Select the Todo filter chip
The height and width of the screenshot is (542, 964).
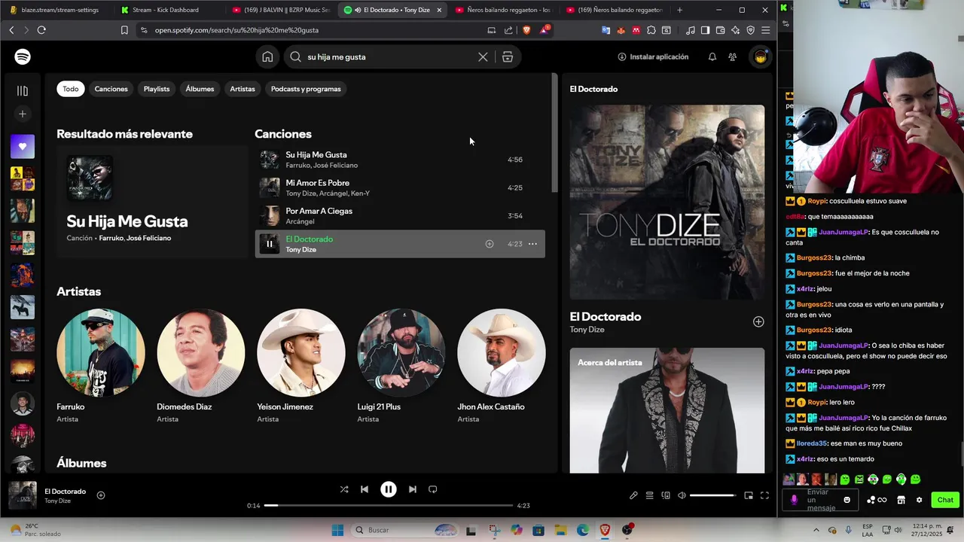pos(71,89)
